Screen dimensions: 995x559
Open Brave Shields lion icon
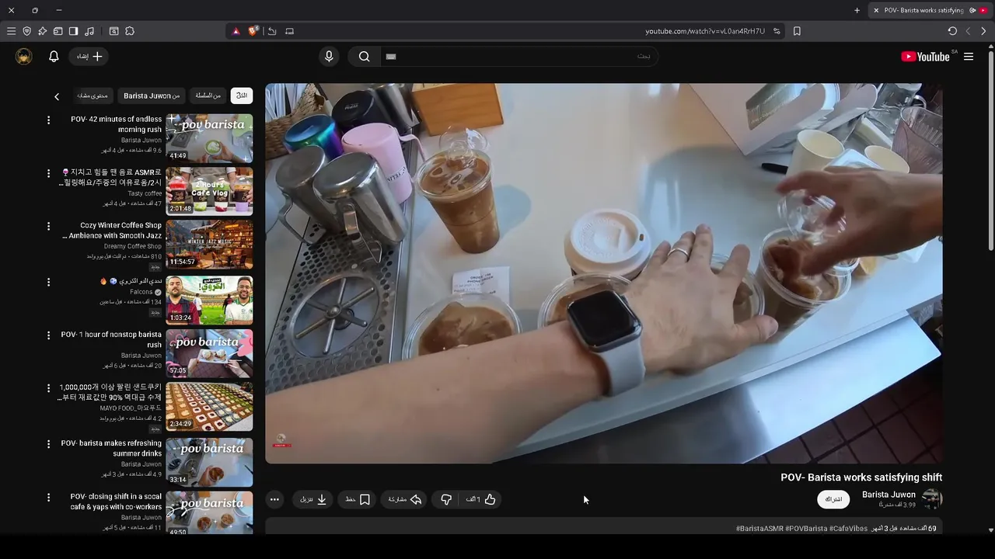pos(253,31)
